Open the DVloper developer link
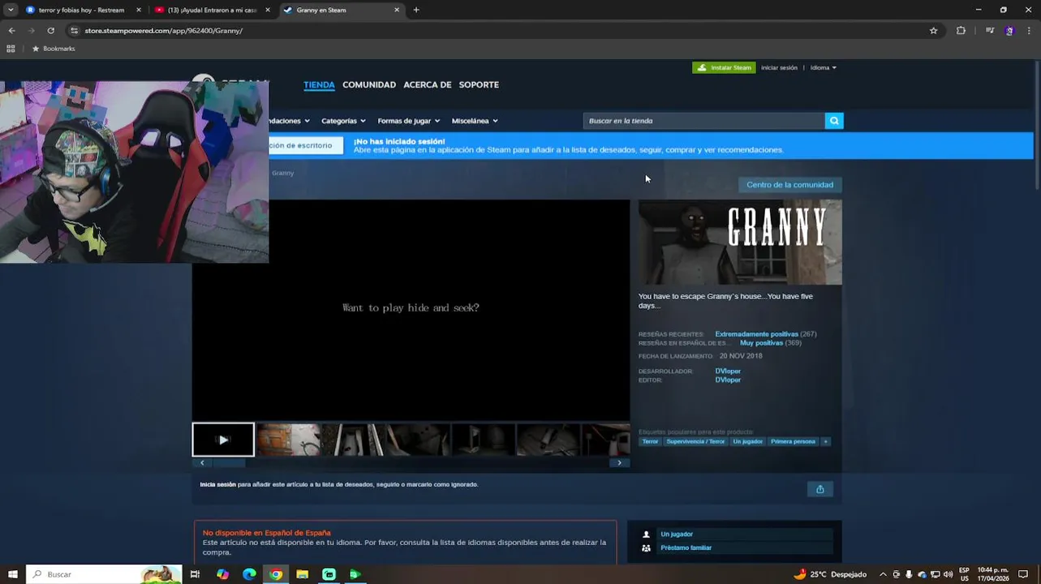 tap(728, 371)
